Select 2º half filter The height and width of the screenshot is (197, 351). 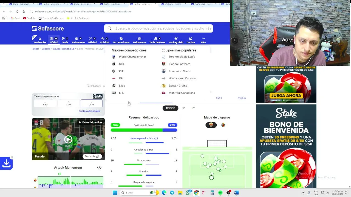(194, 108)
